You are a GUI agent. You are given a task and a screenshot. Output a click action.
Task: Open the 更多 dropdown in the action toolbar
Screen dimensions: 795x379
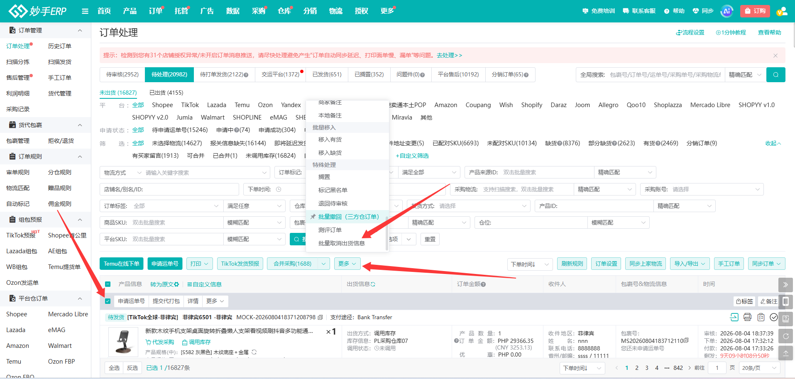(347, 264)
